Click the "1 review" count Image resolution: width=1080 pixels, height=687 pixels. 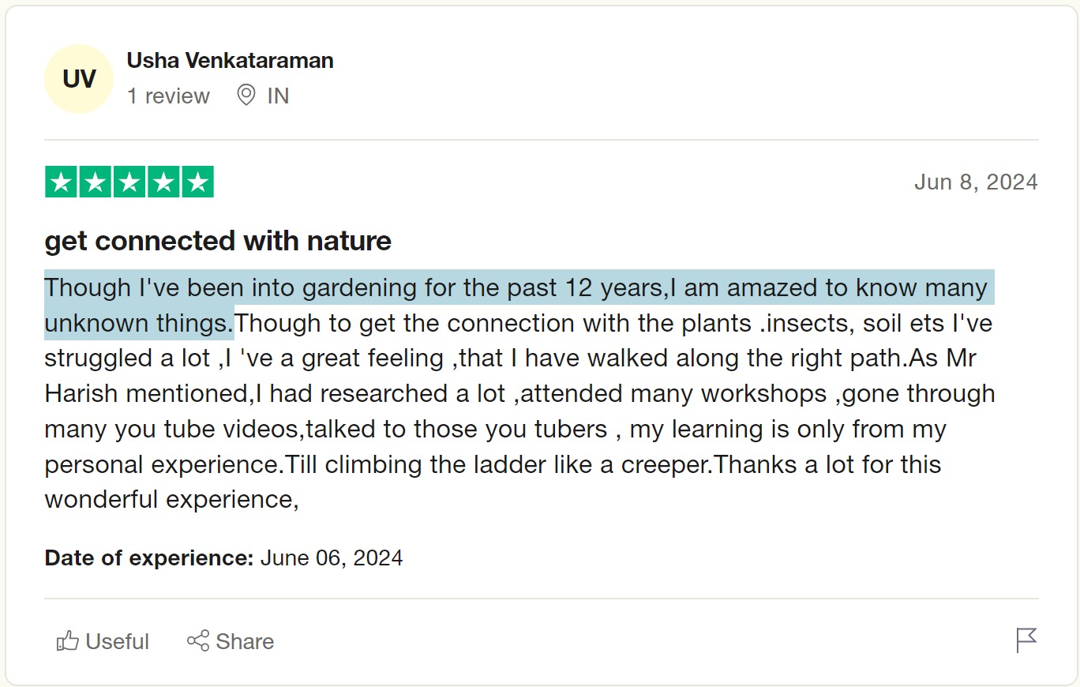(168, 96)
